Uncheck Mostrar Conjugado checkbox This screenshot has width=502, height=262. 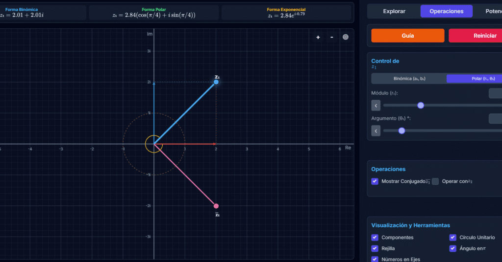(375, 181)
